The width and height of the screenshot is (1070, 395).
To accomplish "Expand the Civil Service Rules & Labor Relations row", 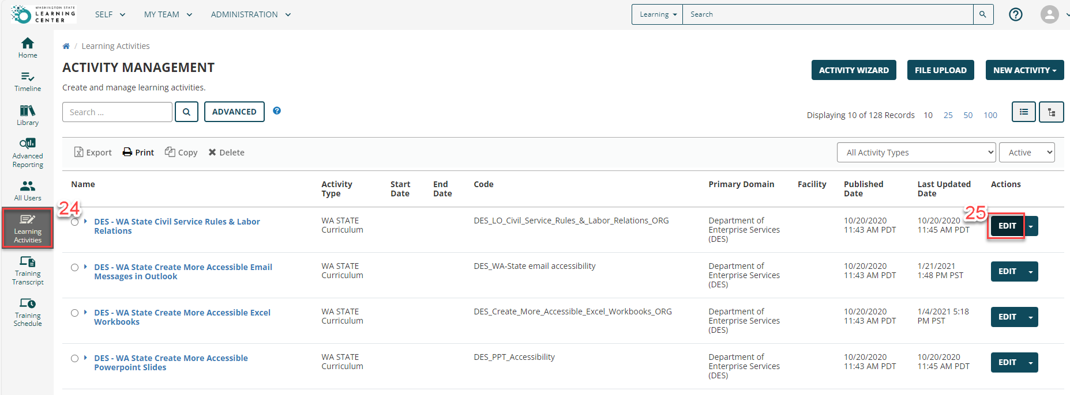I will [x=85, y=221].
